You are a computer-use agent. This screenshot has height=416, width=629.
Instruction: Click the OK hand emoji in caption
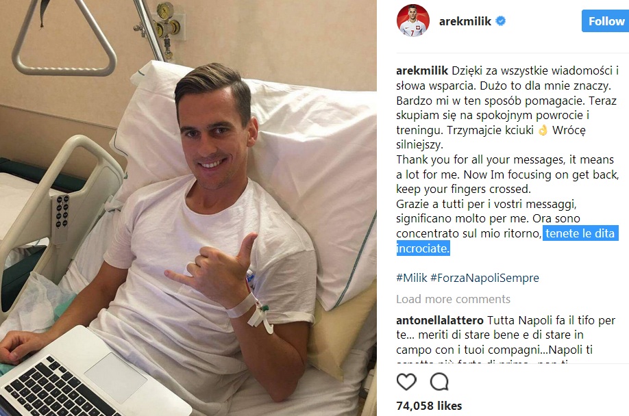543,130
